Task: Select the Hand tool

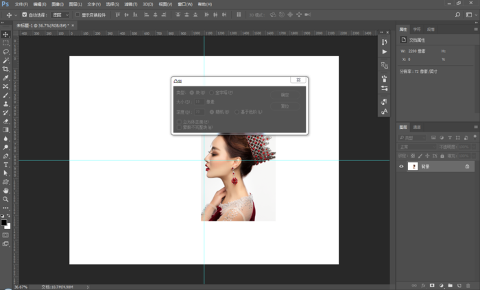Action: pyautogui.click(x=5, y=191)
